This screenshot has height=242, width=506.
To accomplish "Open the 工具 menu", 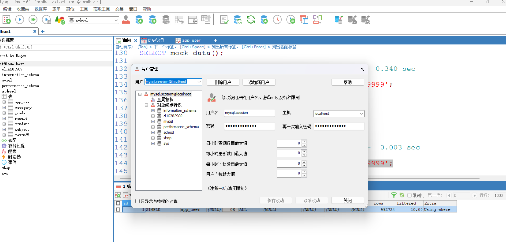I will click(x=84, y=9).
